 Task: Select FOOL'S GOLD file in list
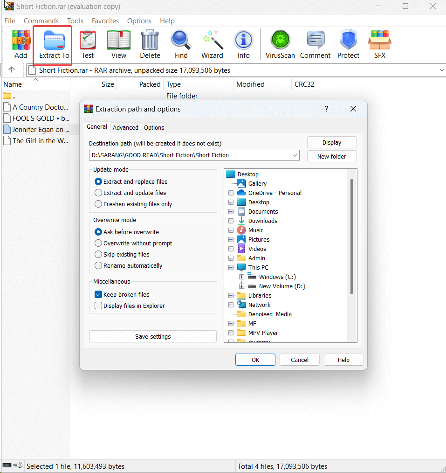41,118
